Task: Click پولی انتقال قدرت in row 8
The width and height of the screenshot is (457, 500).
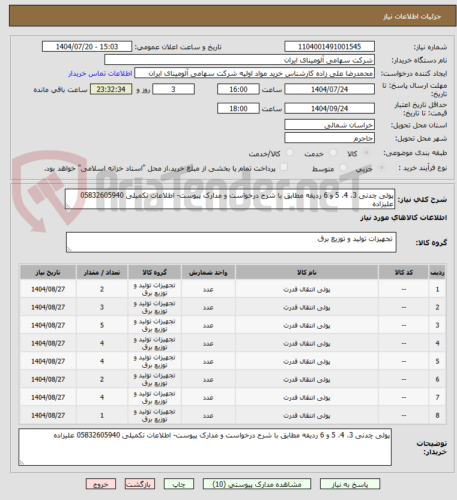Action: coord(307,415)
